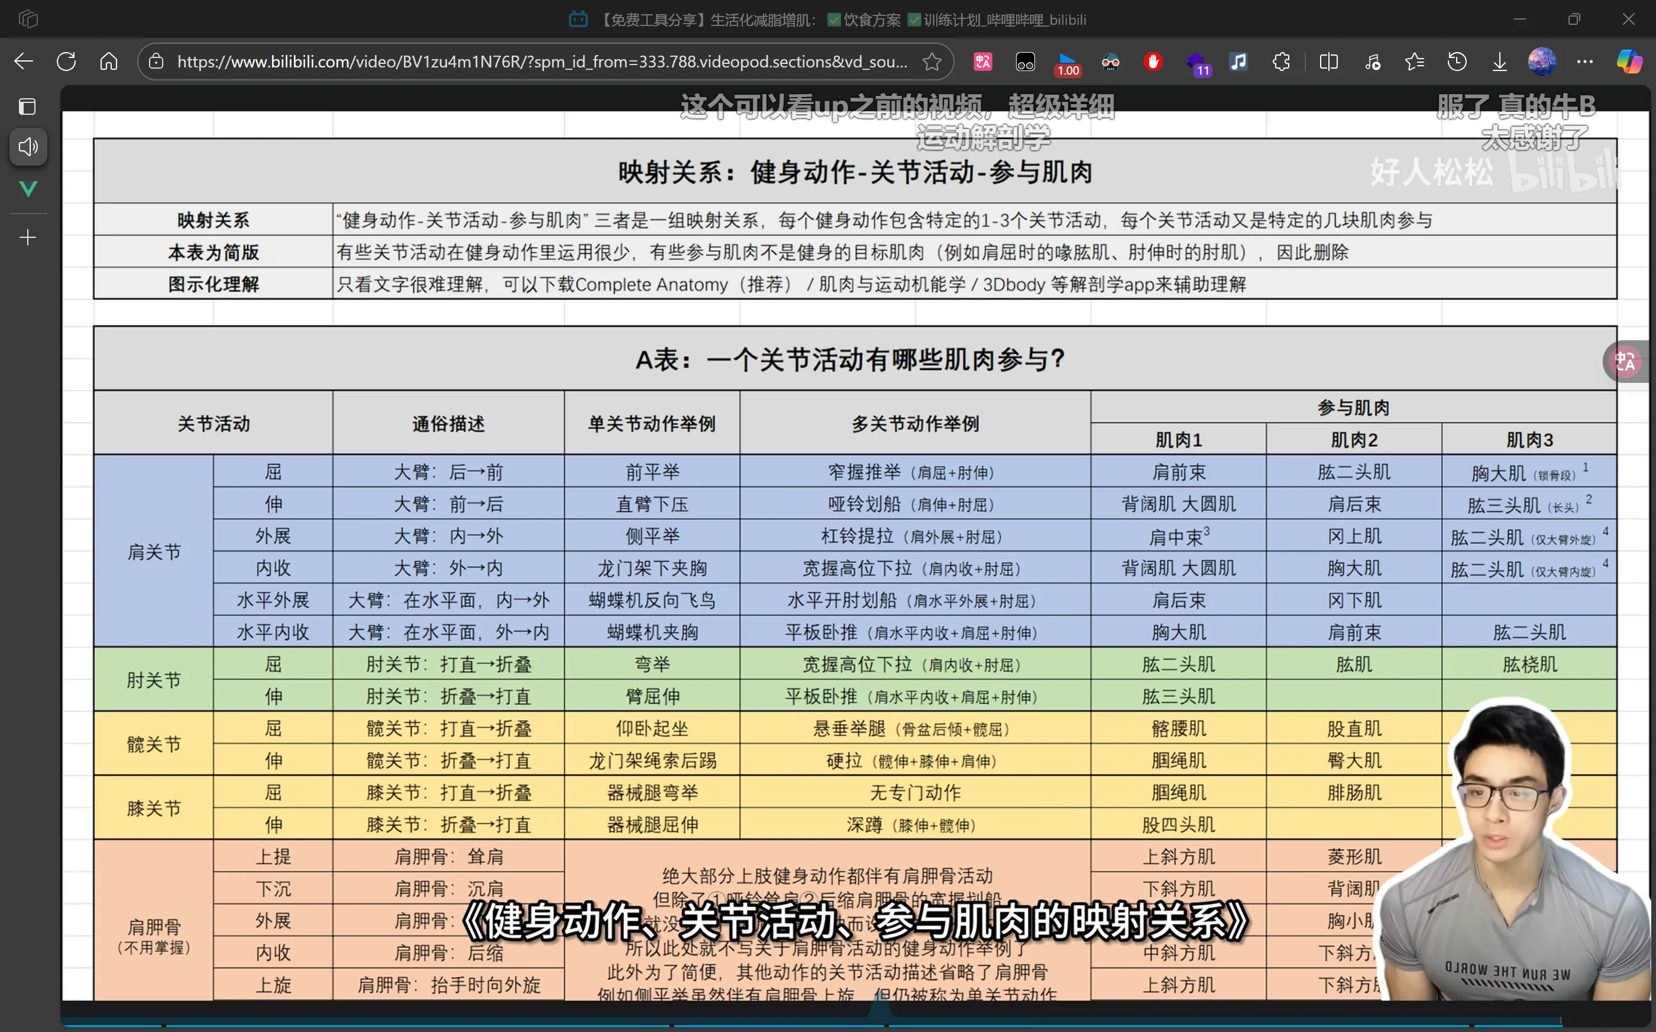The height and width of the screenshot is (1032, 1656).
Task: Click the 肌肉1 column header
Action: 1179,440
